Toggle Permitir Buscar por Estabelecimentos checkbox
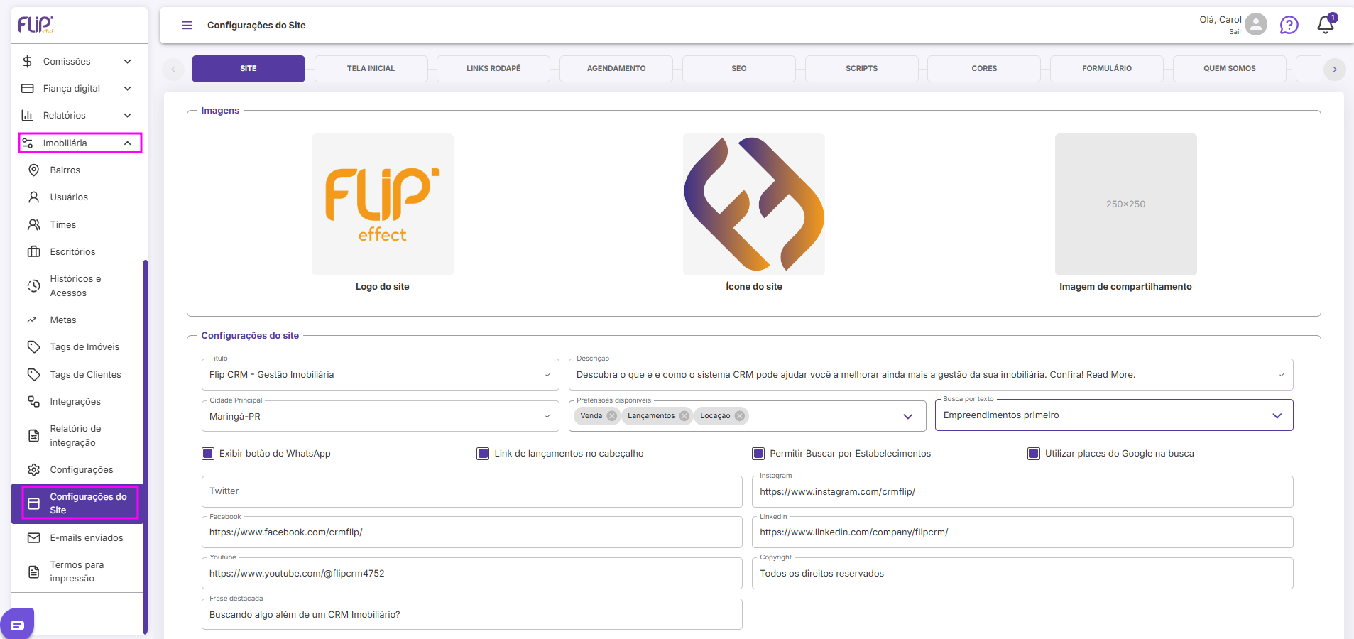1354x639 pixels. pos(758,454)
